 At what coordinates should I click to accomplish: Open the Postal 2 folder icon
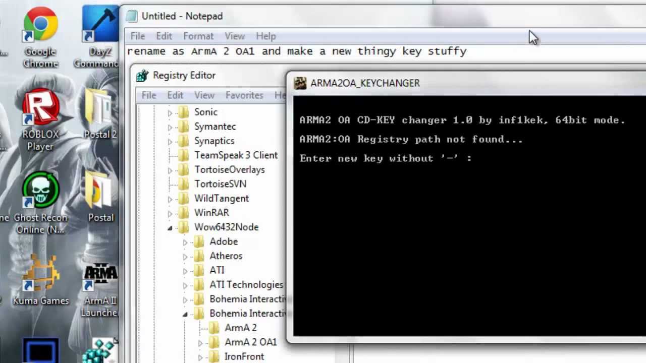(100, 113)
